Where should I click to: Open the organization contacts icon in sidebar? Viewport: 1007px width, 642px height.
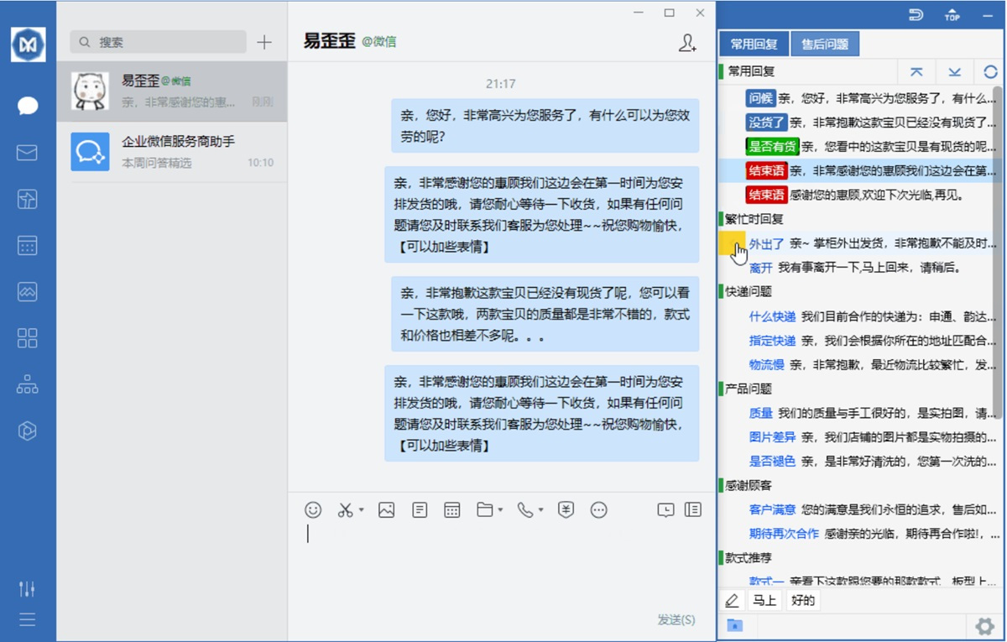(28, 385)
